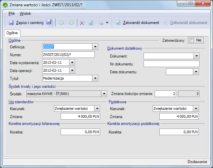This screenshot has width=213, height=168.
Task: Click the Data operacji date text 2013-02-11
Action: tap(52, 70)
